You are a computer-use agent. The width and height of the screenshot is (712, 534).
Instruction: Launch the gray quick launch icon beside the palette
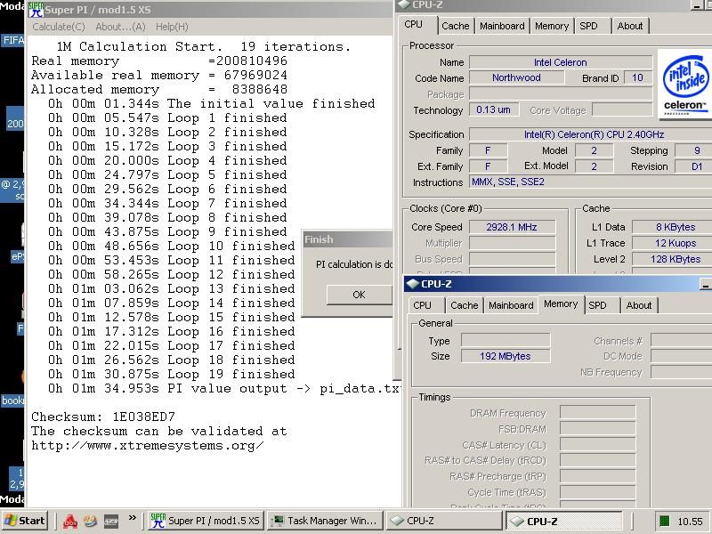click(x=111, y=522)
